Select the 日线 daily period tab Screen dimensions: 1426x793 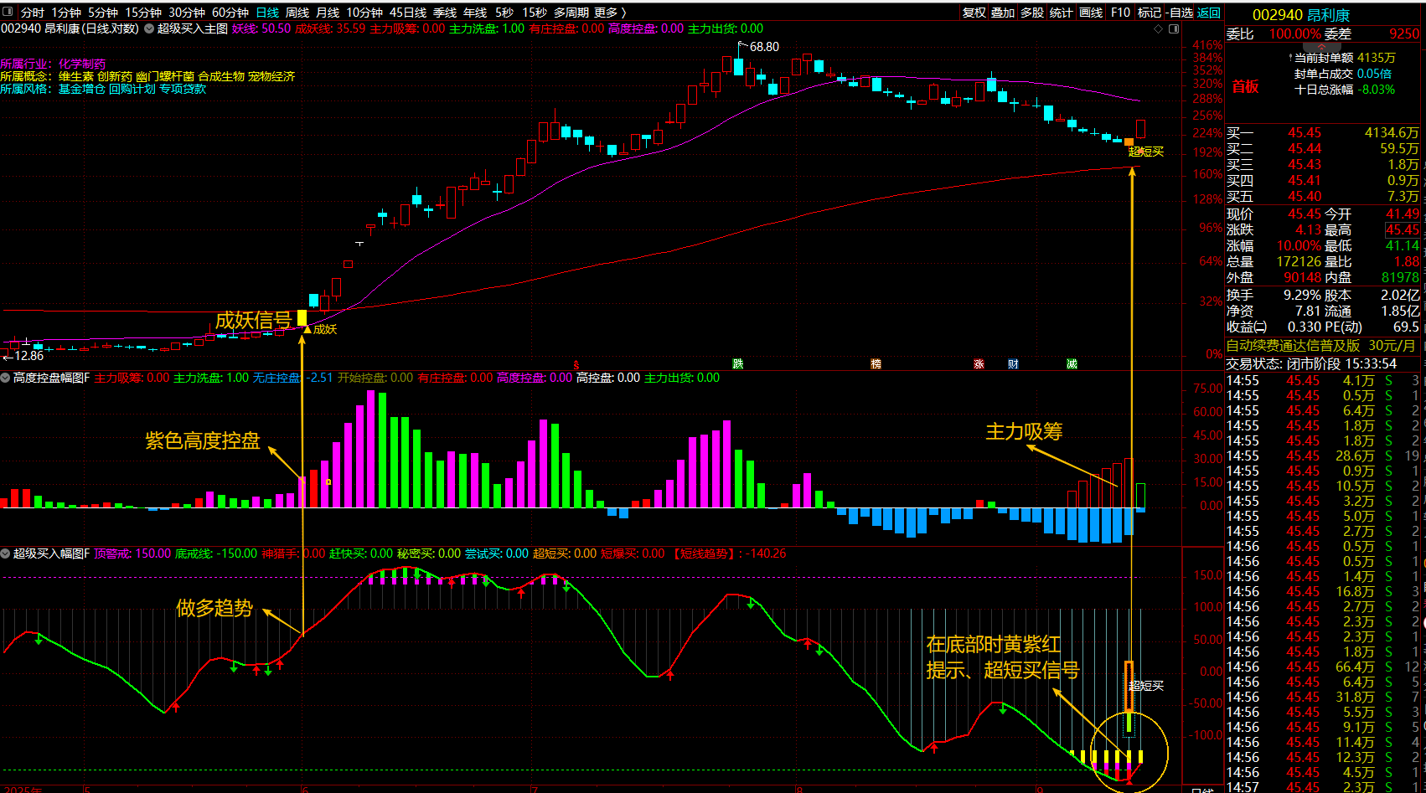267,13
